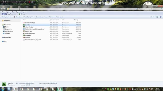Click Записать на оптический диск
The height and width of the screenshot is (91, 163).
coord(44,17)
